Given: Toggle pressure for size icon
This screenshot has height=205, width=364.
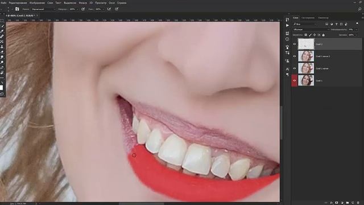Looking at the screenshot, I should [117, 9].
